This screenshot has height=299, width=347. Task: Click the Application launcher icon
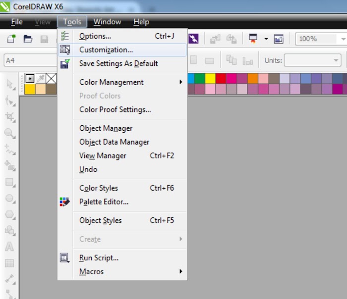(x=253, y=39)
